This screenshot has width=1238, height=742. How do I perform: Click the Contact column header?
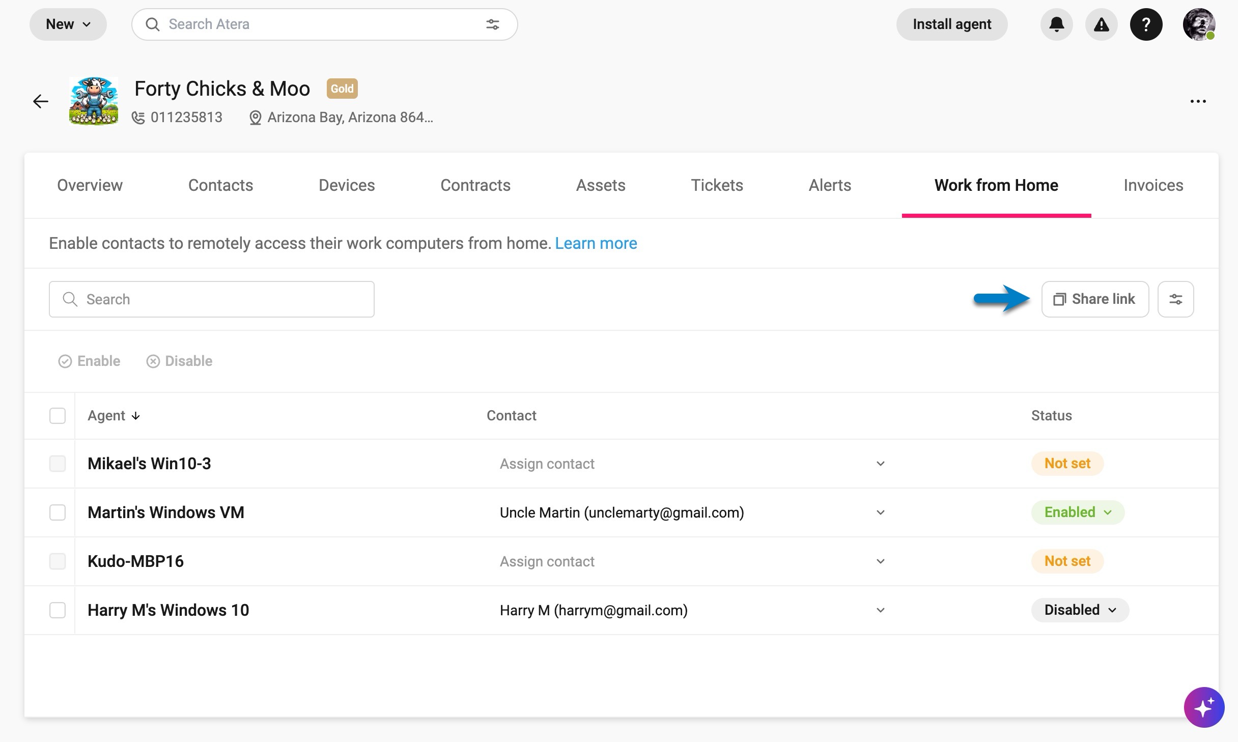coord(512,416)
